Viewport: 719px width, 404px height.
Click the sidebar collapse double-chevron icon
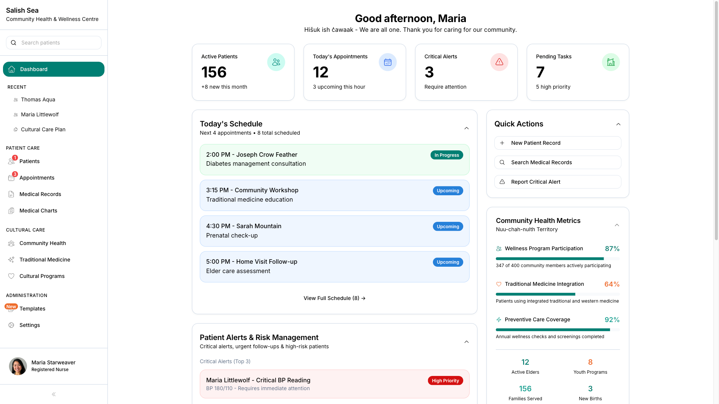(54, 394)
